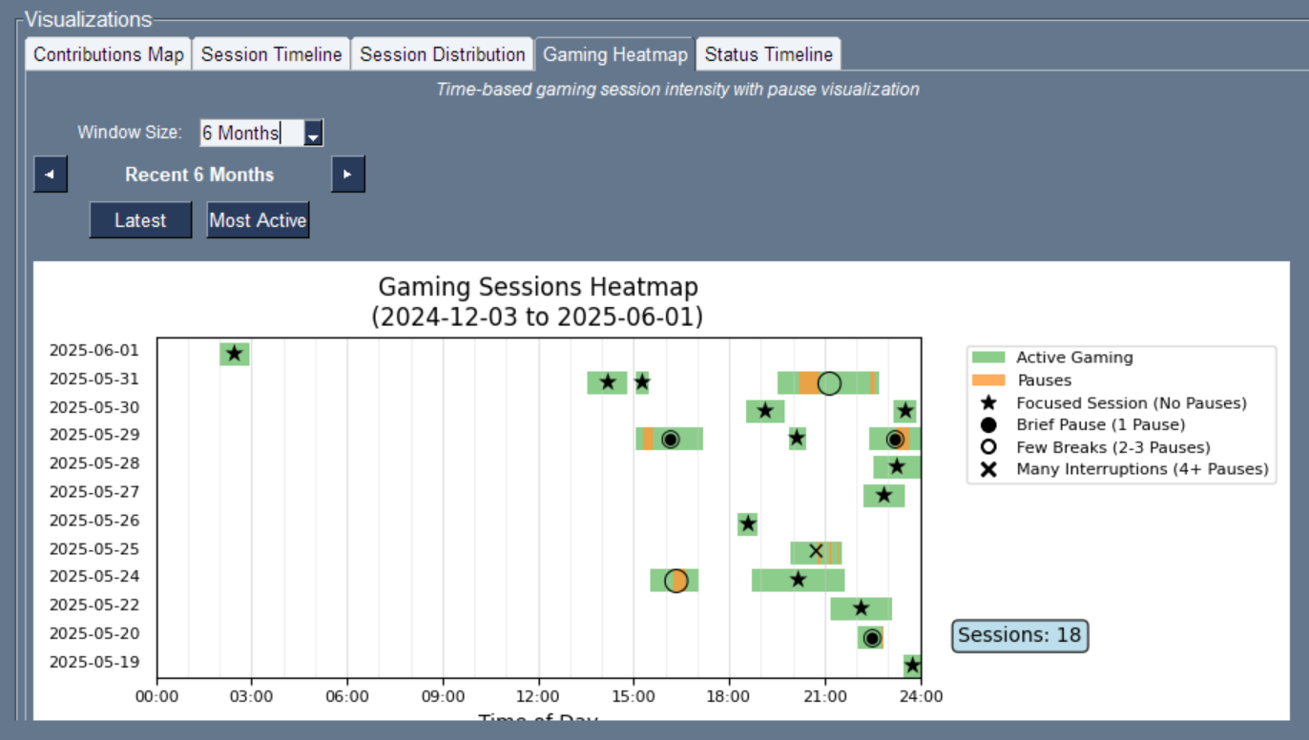Select the open circle marker on 2025-05-24
The width and height of the screenshot is (1309, 740).
click(676, 581)
